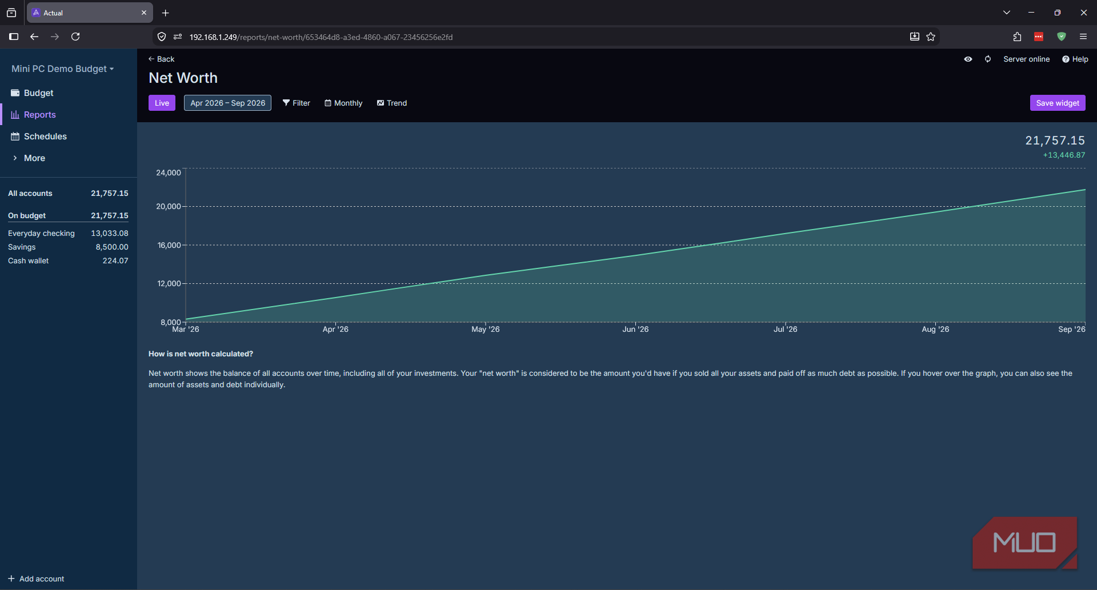Toggle the browser sidebar panel icon
1097x590 pixels.
click(14, 37)
